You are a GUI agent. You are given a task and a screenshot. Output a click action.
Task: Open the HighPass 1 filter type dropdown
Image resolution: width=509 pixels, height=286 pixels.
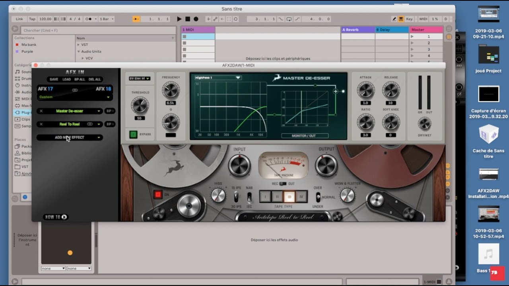tap(218, 77)
